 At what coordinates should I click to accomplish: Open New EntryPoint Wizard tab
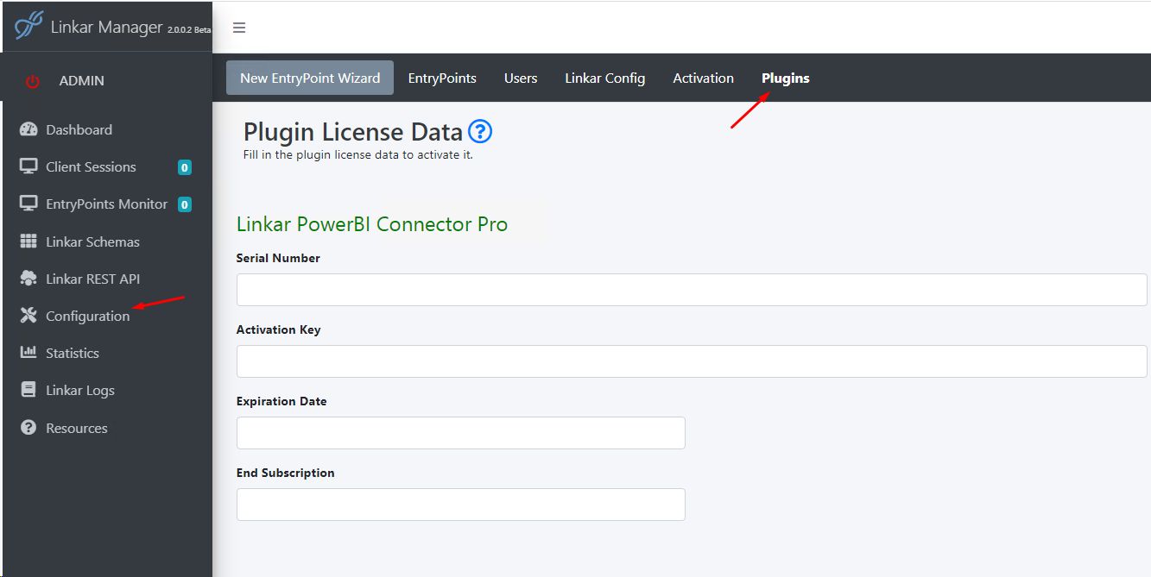coord(310,78)
